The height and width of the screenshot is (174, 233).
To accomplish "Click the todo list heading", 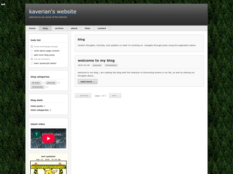I will (35, 40).
